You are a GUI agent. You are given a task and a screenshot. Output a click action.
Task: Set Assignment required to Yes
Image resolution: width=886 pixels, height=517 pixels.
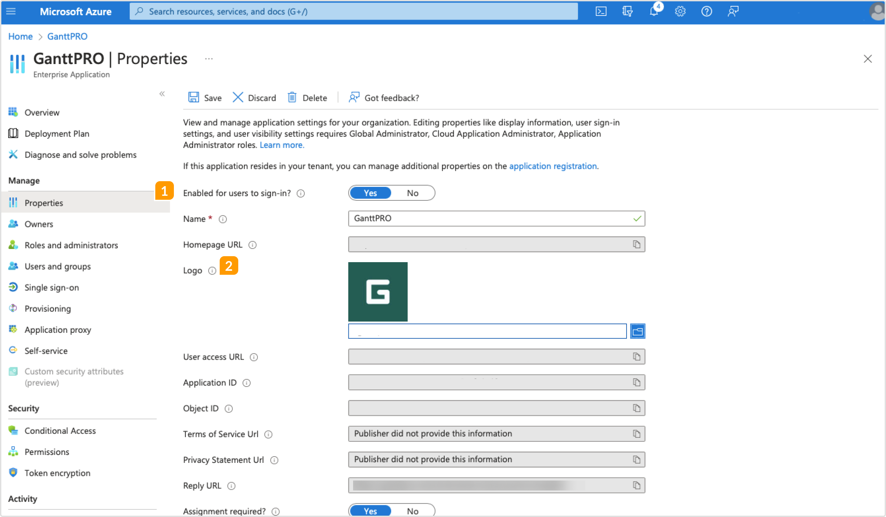(x=370, y=511)
